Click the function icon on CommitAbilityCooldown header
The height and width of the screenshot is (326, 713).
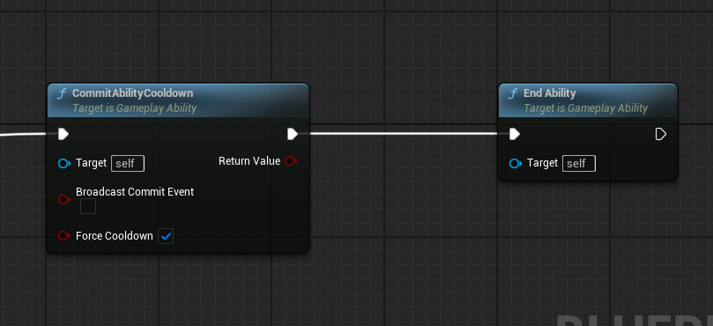63,93
